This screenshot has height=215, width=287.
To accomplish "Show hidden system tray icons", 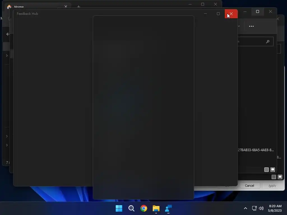I will (x=246, y=208).
